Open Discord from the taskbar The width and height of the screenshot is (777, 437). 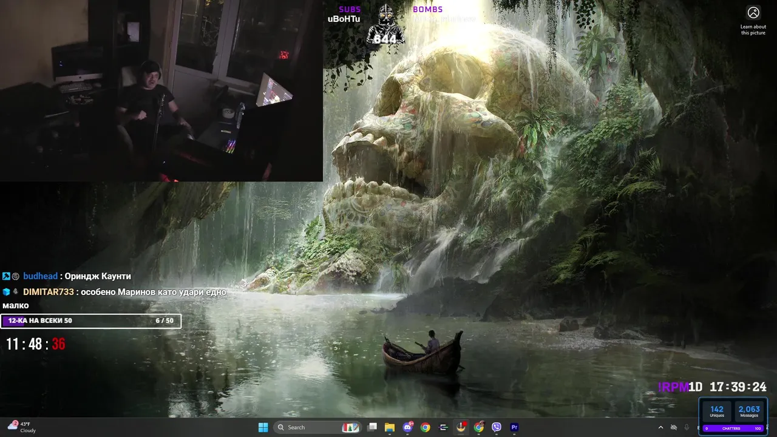(x=408, y=427)
